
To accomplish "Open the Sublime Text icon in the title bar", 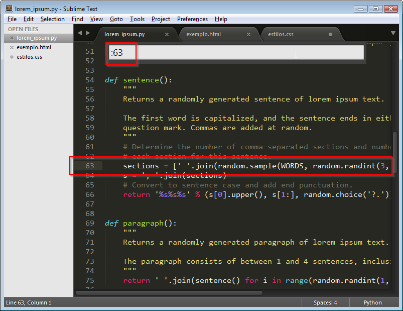I will (x=9, y=9).
